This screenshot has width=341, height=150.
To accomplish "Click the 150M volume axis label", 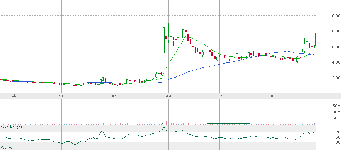I will (x=335, y=106).
